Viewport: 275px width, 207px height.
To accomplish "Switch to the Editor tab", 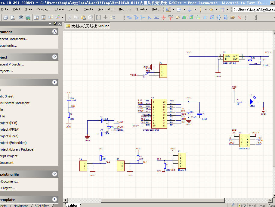I will point(73,205).
